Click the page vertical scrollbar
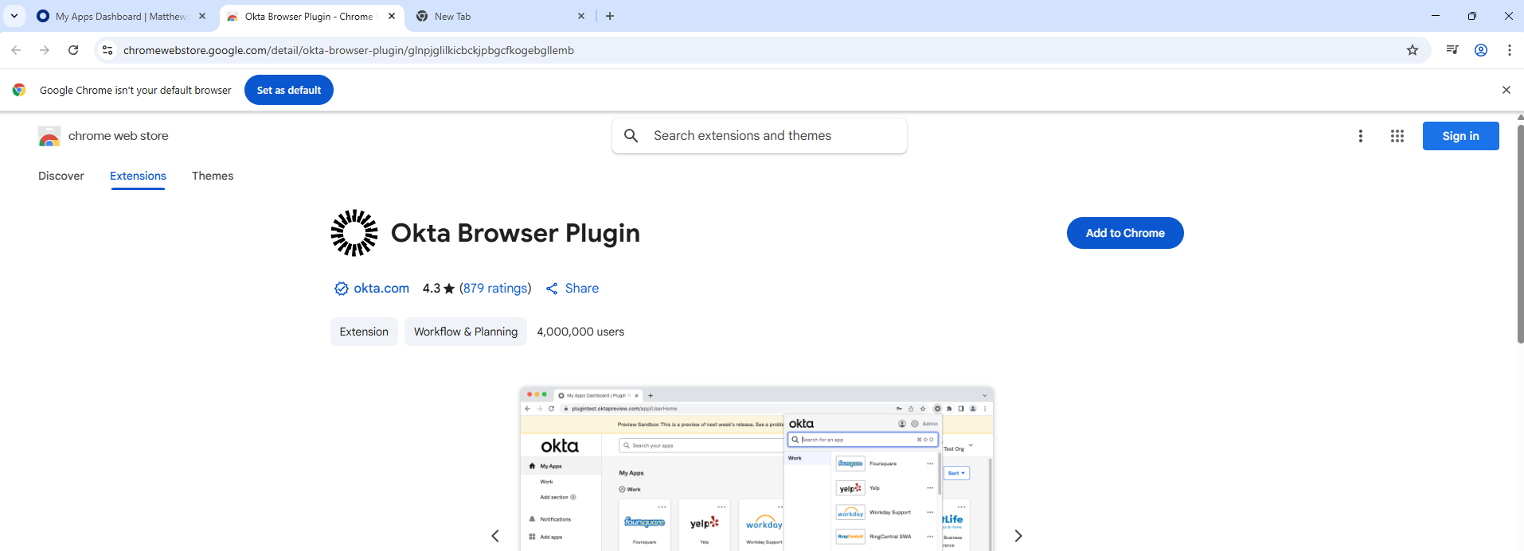The image size is (1524, 551). (x=1520, y=233)
